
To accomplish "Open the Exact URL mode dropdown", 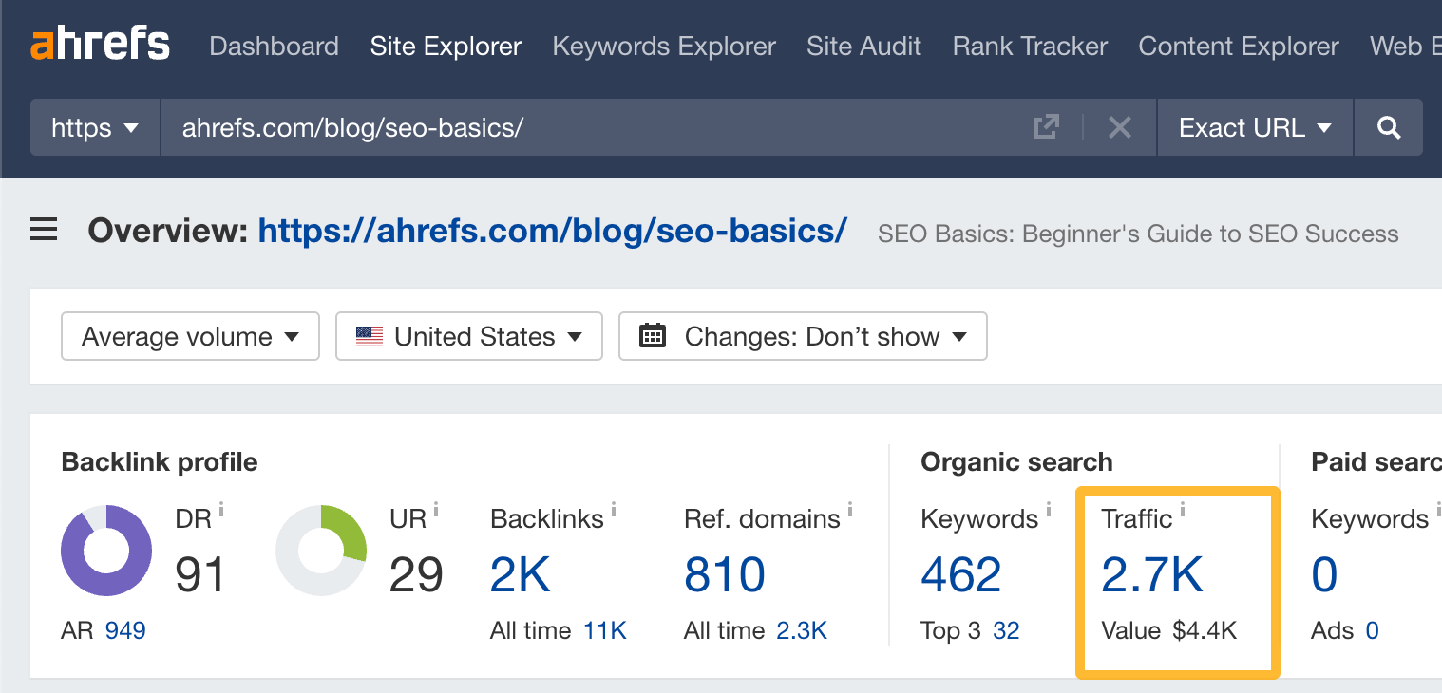I will (1254, 127).
